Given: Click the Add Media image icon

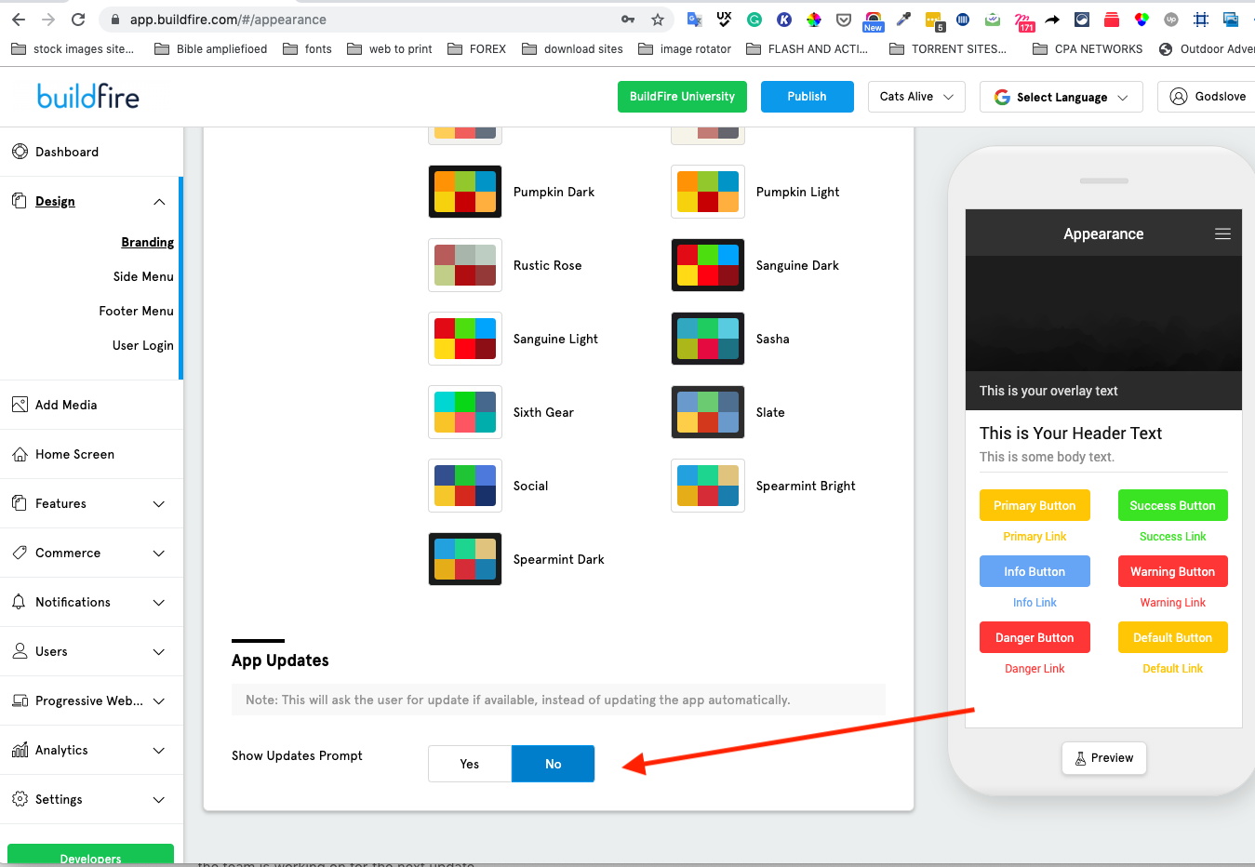Looking at the screenshot, I should point(20,405).
